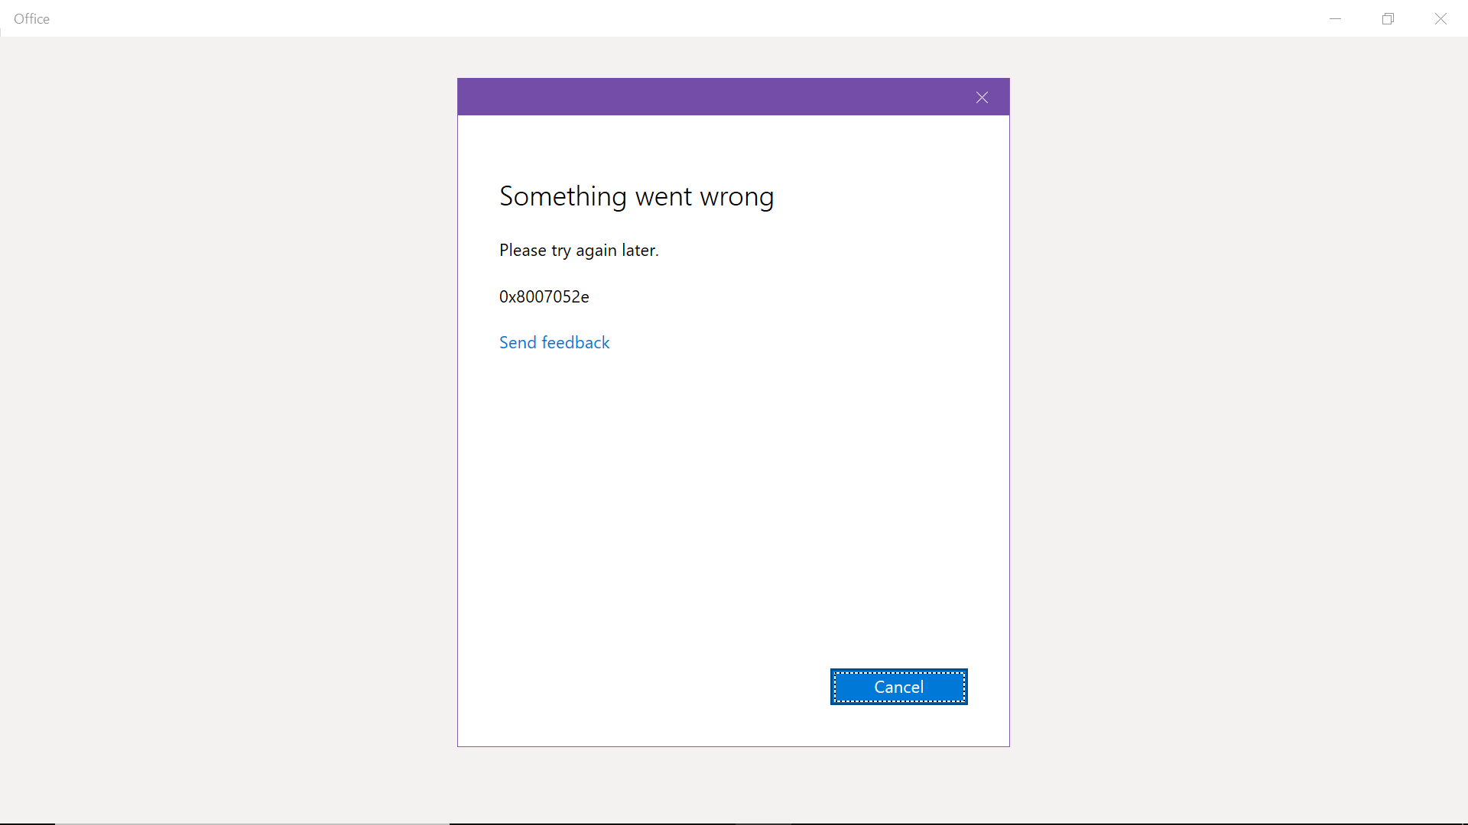1468x825 pixels.
Task: Click the restore window icon
Action: coord(1389,18)
